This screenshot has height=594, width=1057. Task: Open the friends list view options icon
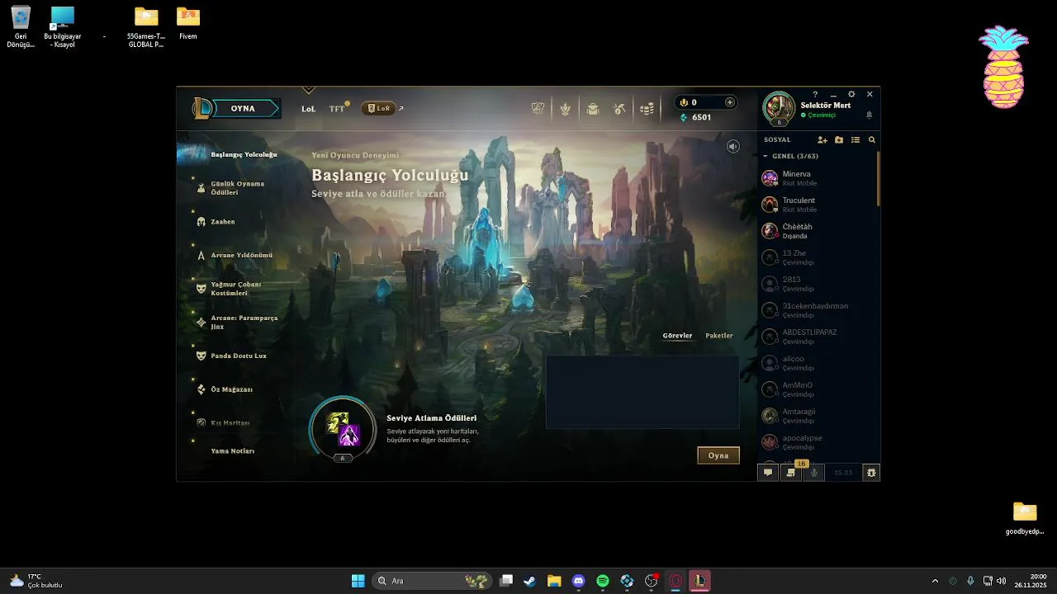pyautogui.click(x=856, y=140)
